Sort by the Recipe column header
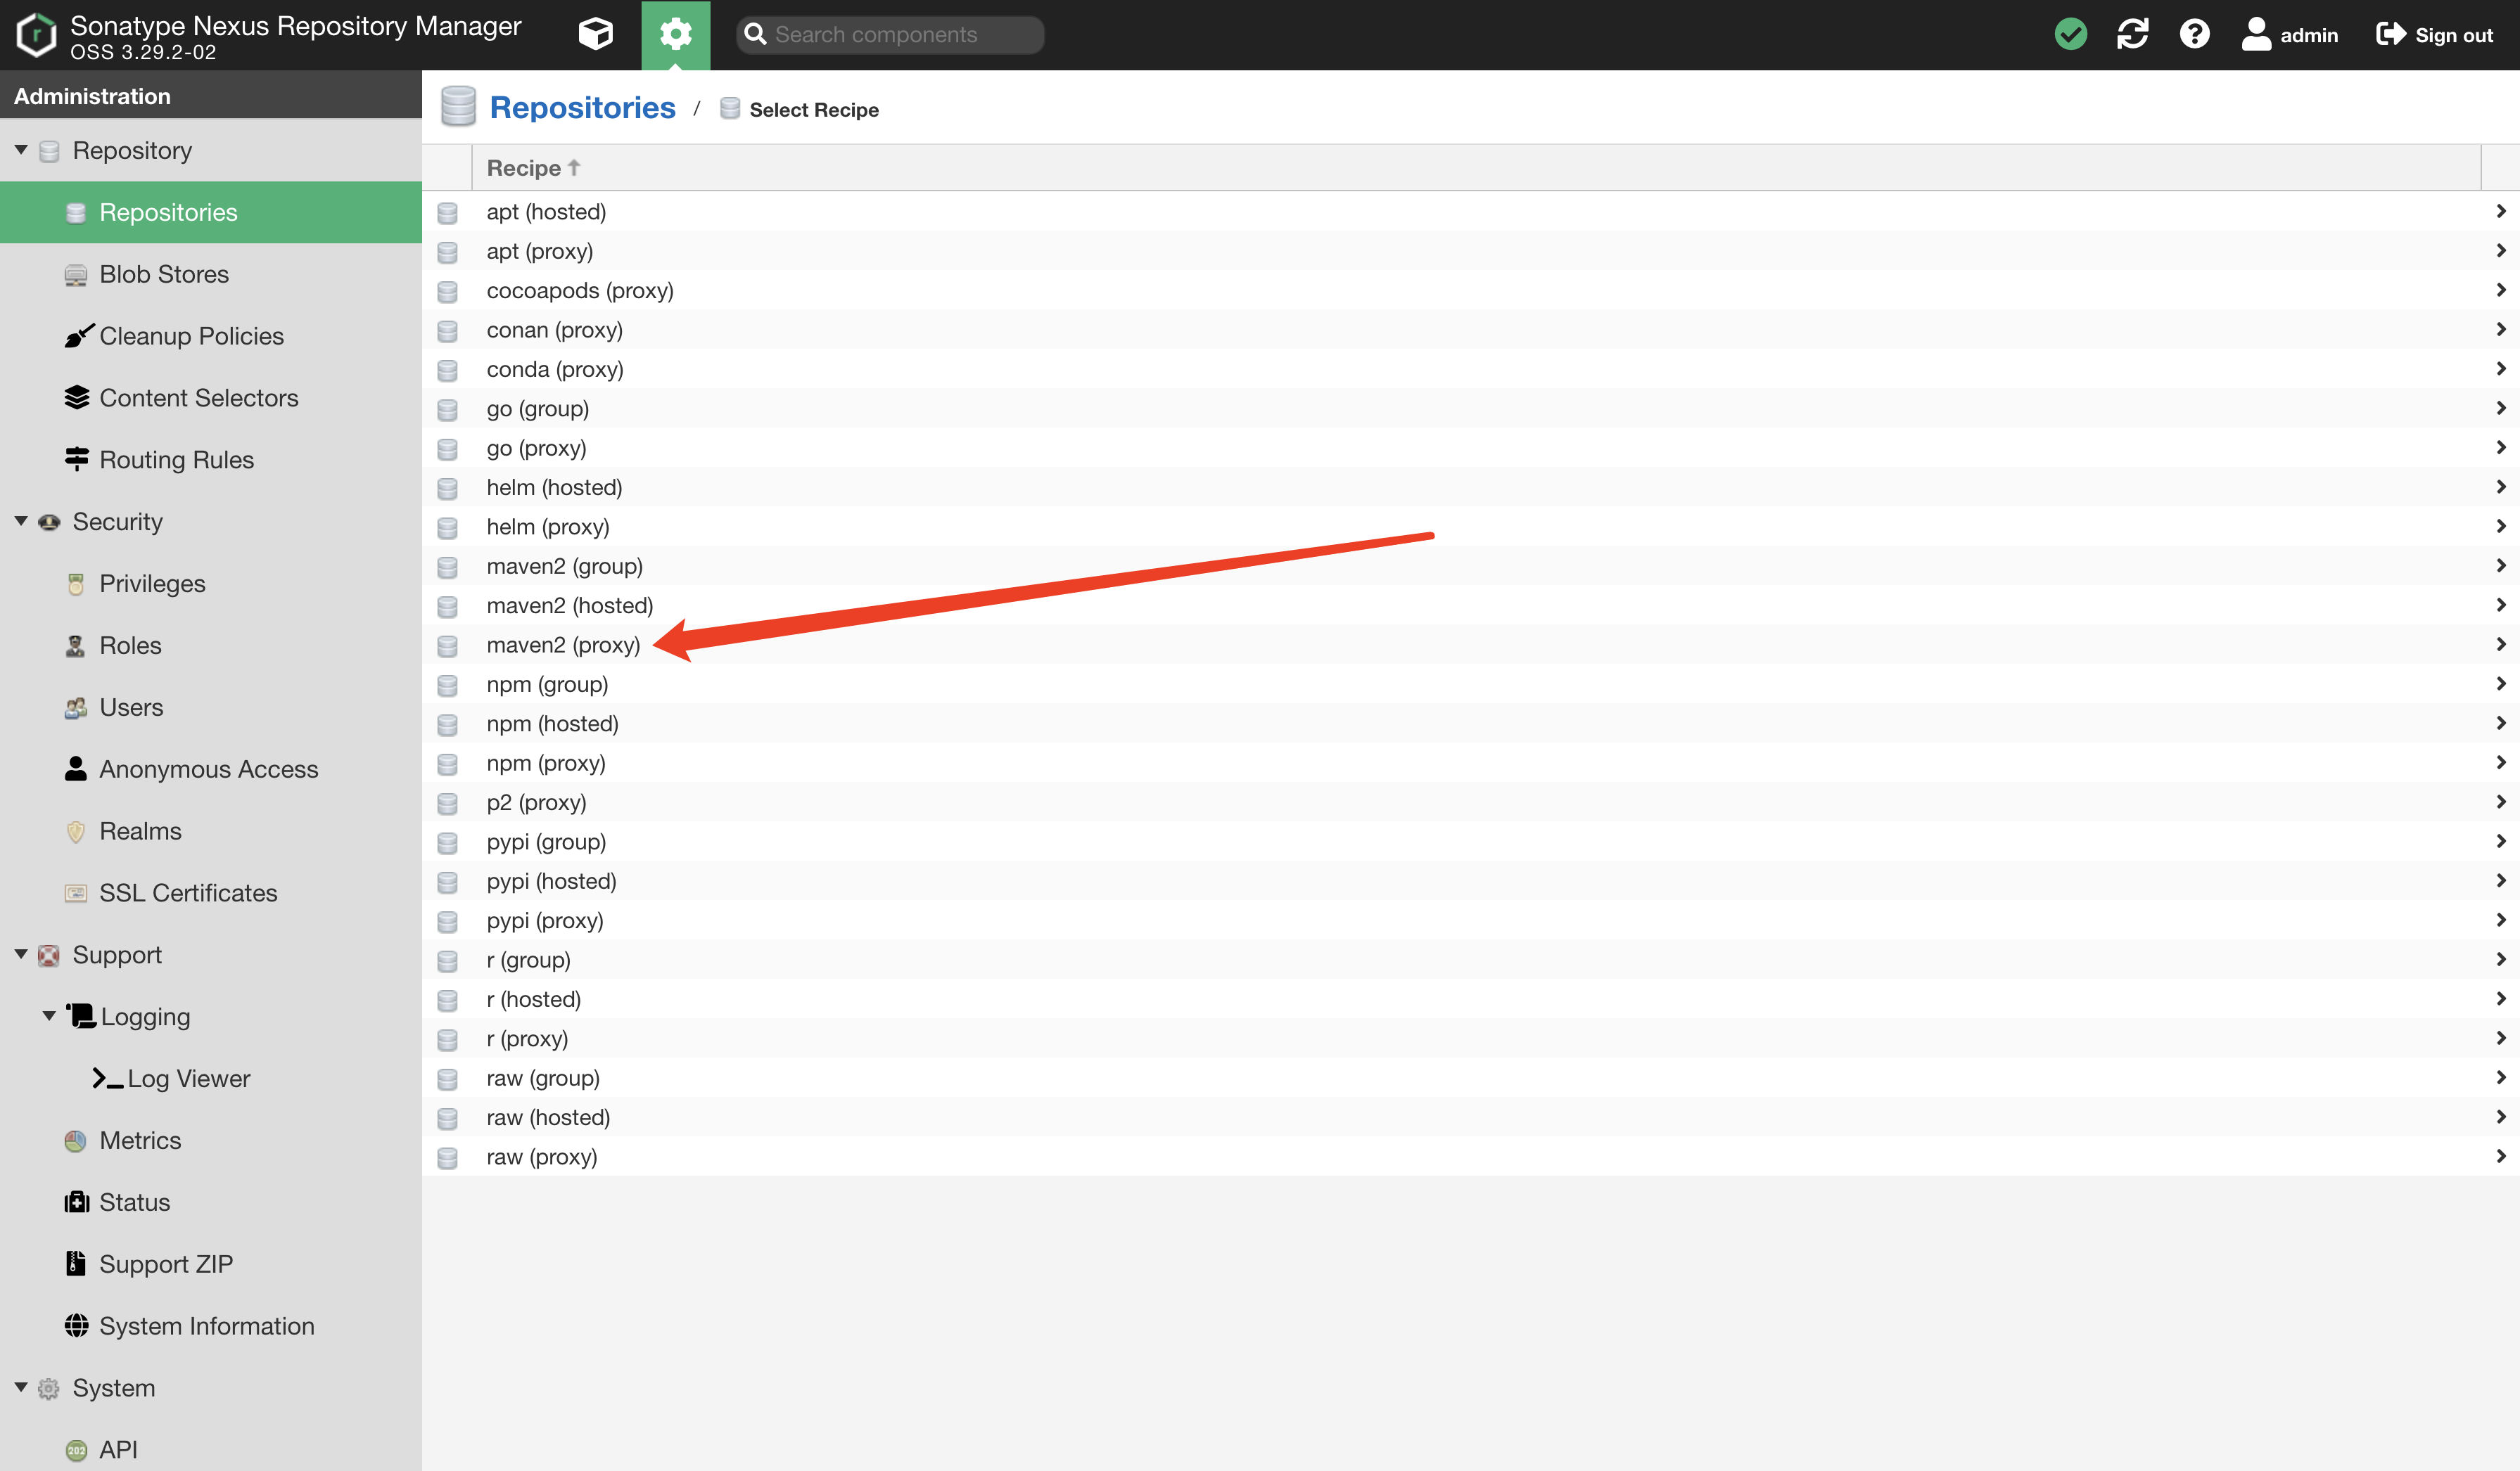This screenshot has width=2520, height=1471. pyautogui.click(x=523, y=168)
